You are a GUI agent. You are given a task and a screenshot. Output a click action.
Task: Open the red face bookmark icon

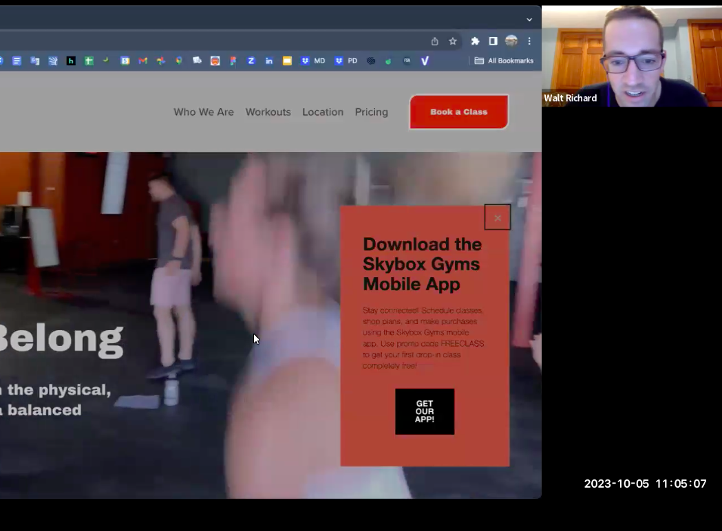point(215,61)
